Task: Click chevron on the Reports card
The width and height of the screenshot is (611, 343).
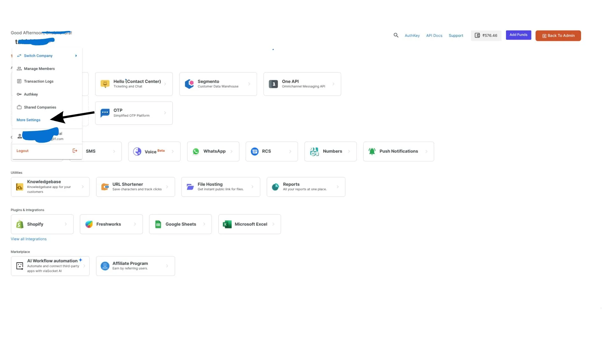Action: point(338,187)
